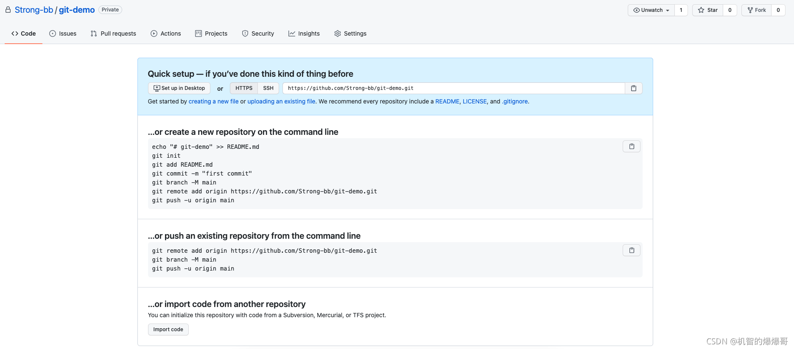The image size is (794, 349).
Task: Open the stargazers count of 0
Action: click(730, 10)
